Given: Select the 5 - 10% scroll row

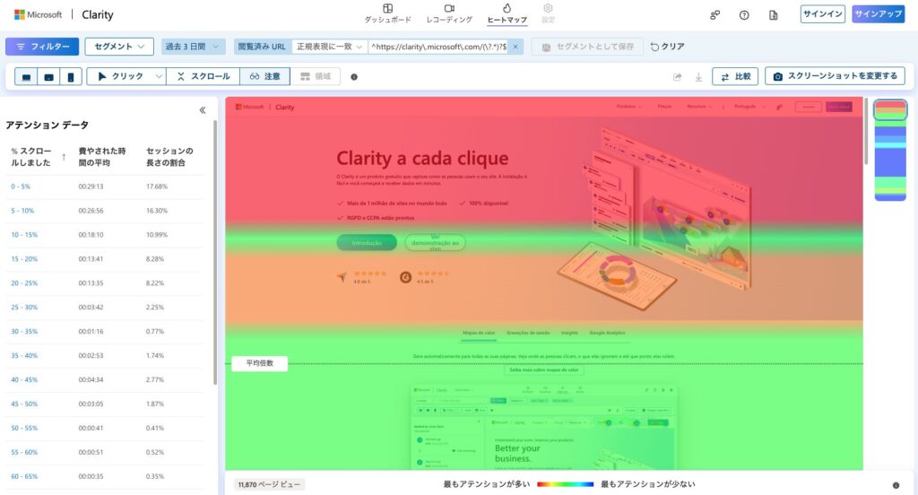Looking at the screenshot, I should [x=104, y=211].
